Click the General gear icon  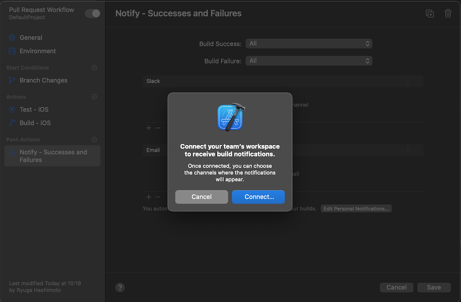[12, 37]
